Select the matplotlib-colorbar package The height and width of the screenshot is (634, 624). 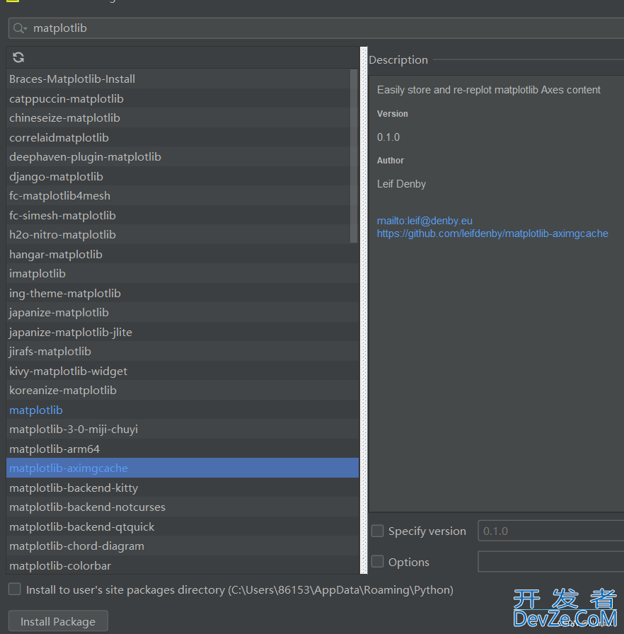click(x=183, y=565)
